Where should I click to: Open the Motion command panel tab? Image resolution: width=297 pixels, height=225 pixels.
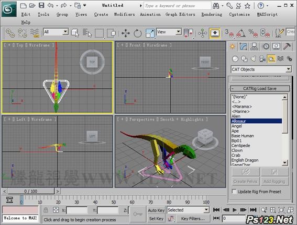pyautogui.click(x=266, y=46)
